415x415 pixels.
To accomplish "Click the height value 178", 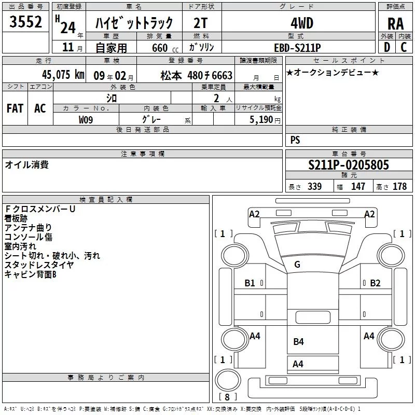I will tap(399, 186).
